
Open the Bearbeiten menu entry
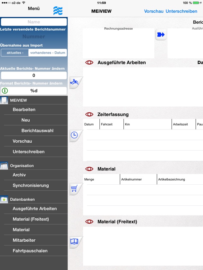(34, 110)
